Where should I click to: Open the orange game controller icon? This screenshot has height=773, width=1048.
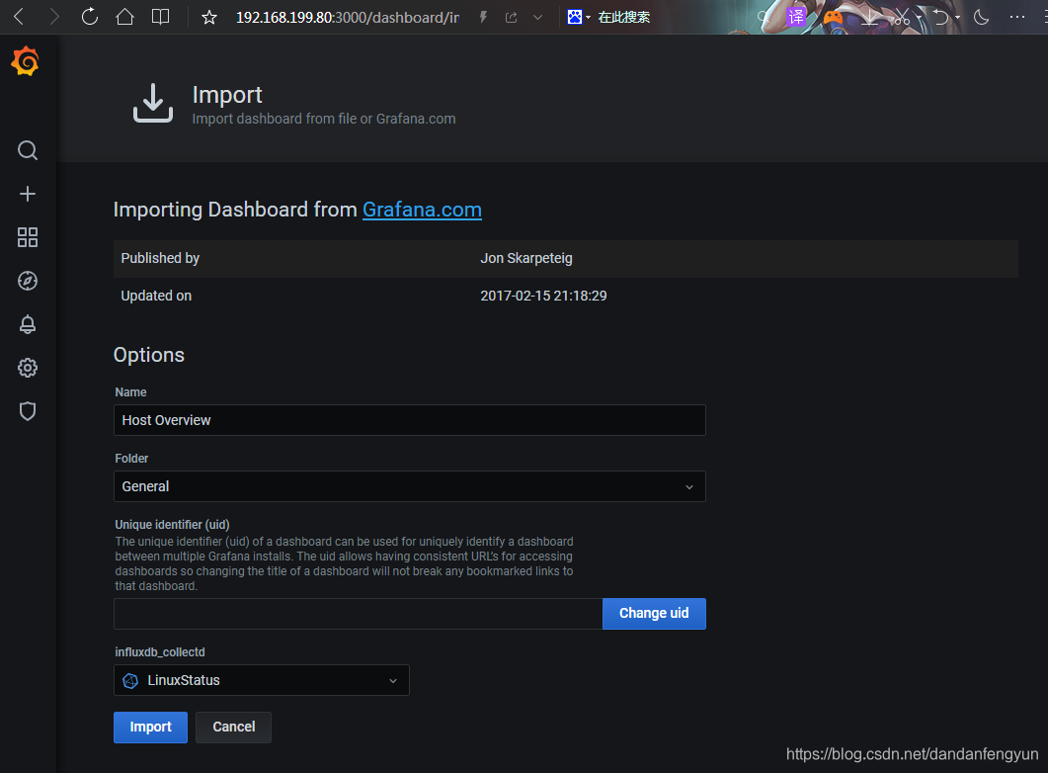[x=832, y=17]
